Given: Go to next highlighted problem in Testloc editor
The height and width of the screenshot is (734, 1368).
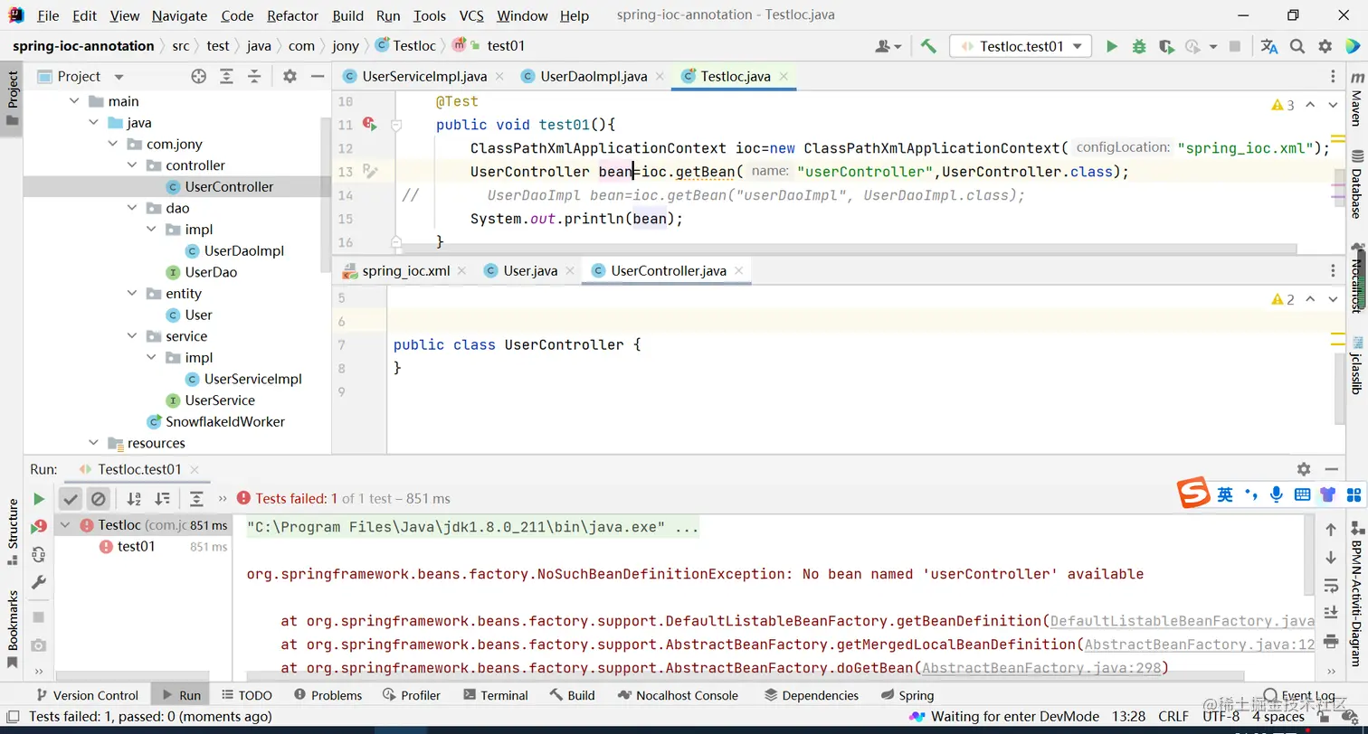Looking at the screenshot, I should point(1333,105).
